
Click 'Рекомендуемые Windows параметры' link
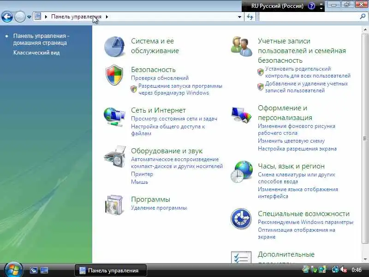coord(306,222)
